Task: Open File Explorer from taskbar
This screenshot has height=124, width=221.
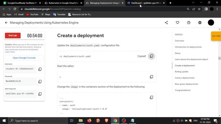Action: (80, 121)
